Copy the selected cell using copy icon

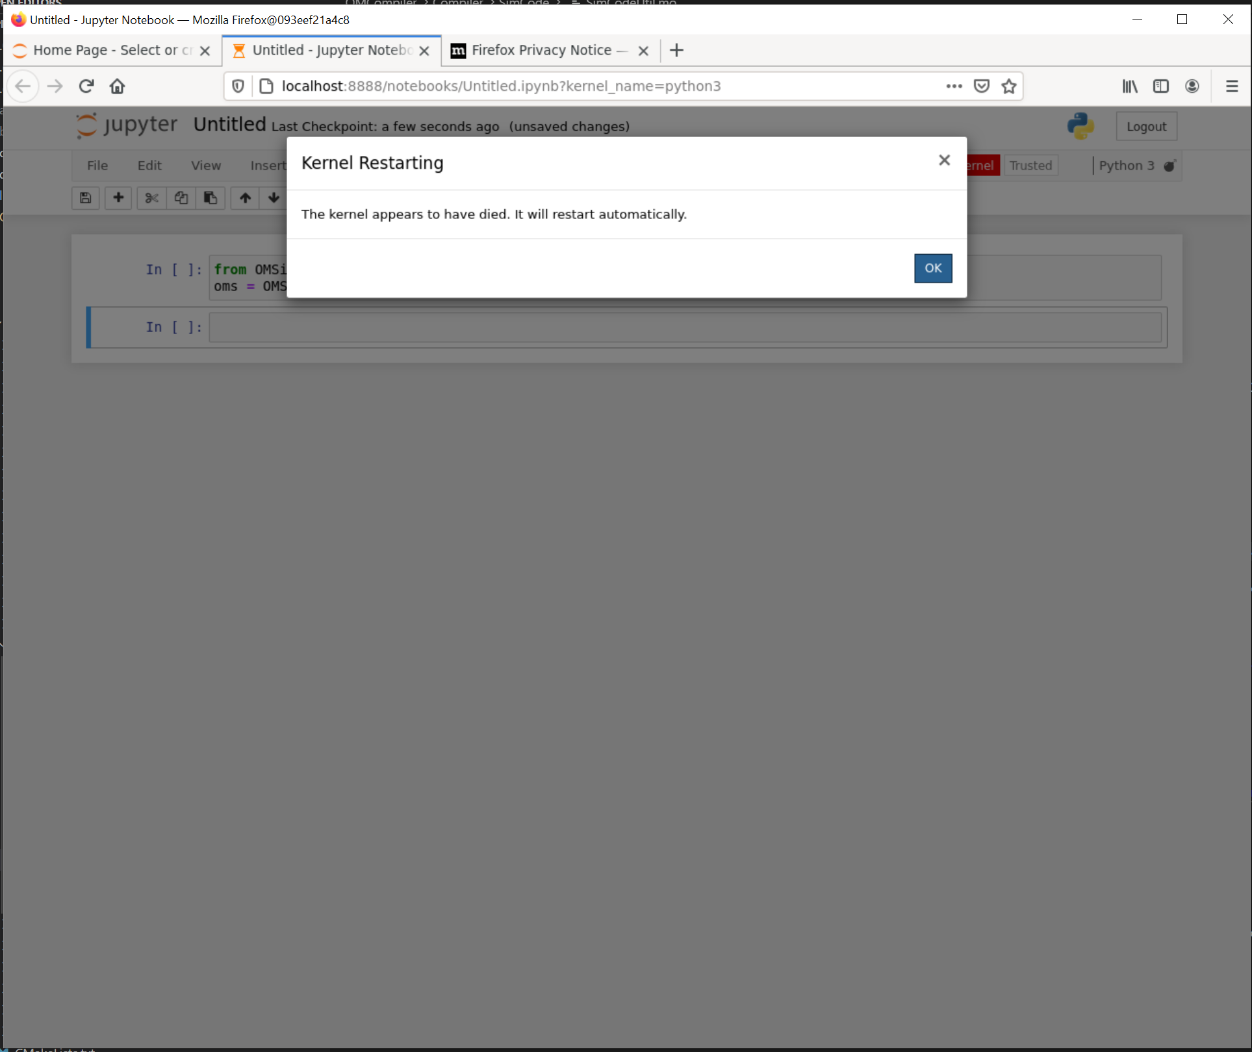pos(181,198)
